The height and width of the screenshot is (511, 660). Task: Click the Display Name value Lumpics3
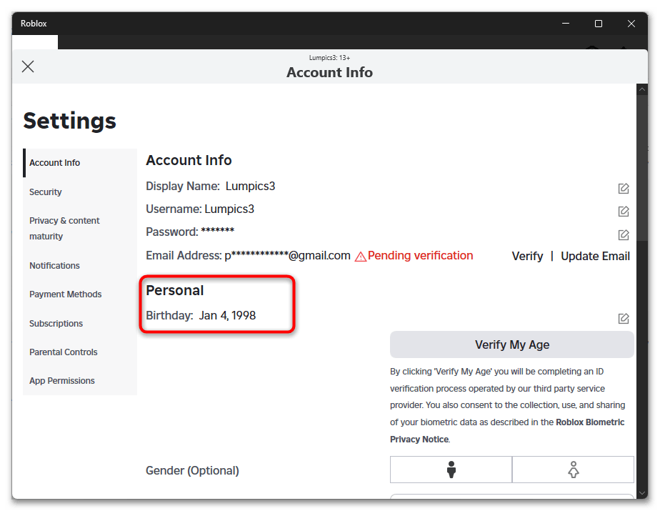coord(250,187)
